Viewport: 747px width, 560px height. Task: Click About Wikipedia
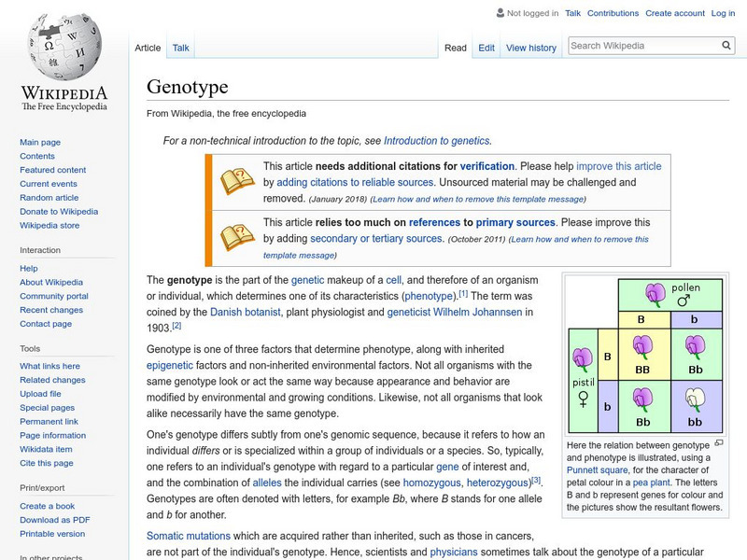point(51,282)
